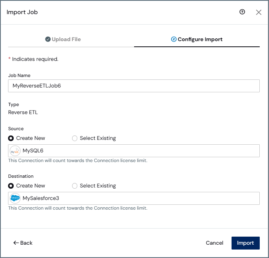Viewport: 269px width, 258px height.
Task: Switch to the Configure Import tab
Action: tap(197, 40)
